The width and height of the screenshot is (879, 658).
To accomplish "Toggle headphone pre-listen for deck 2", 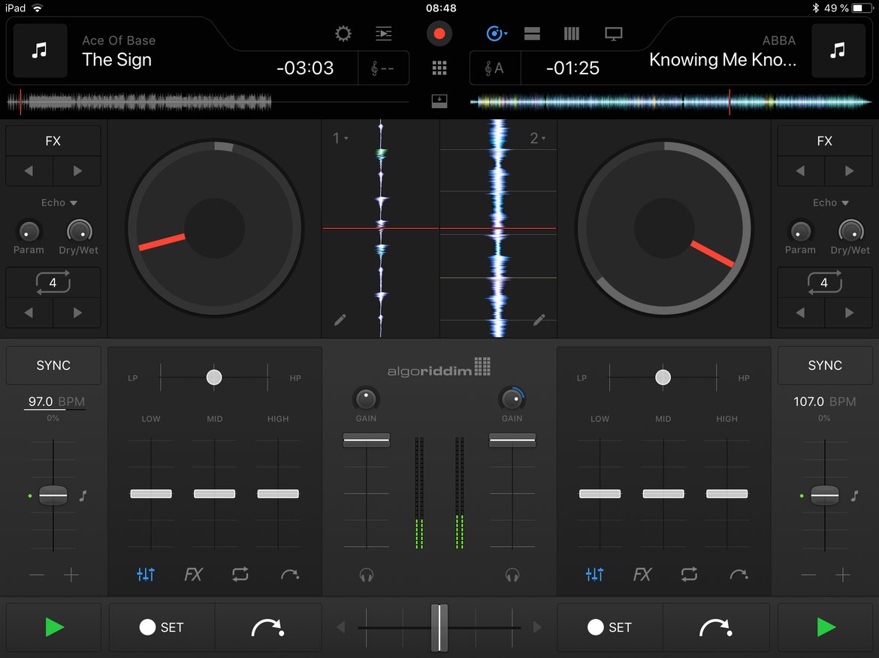I will pyautogui.click(x=512, y=575).
